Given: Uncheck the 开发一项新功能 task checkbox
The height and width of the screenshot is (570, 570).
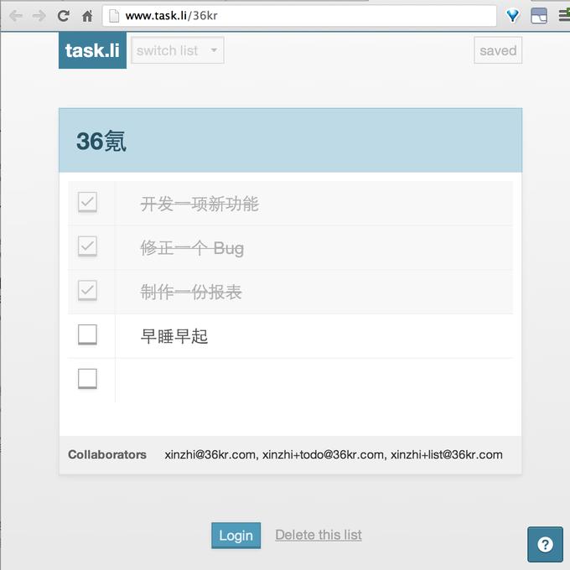Looking at the screenshot, I should point(87,202).
